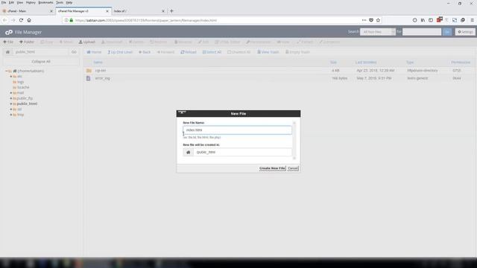Screen dimensions: 477x268
Task: Click the Back navigation link
Action: 145,52
